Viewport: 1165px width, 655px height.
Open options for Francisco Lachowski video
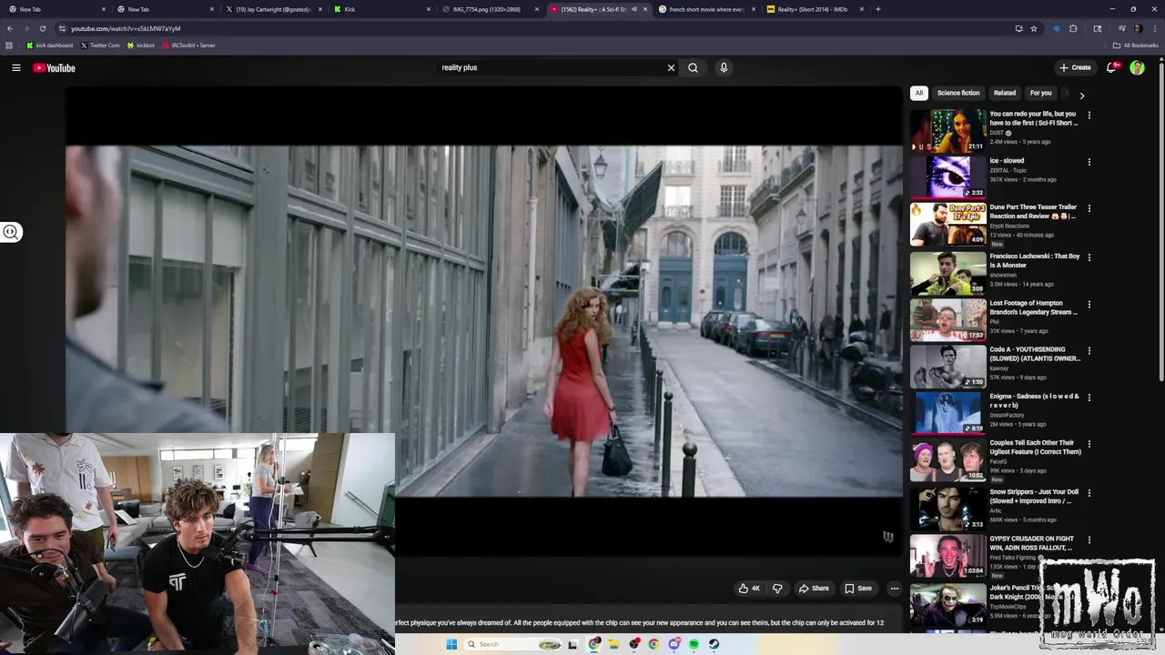click(x=1089, y=257)
